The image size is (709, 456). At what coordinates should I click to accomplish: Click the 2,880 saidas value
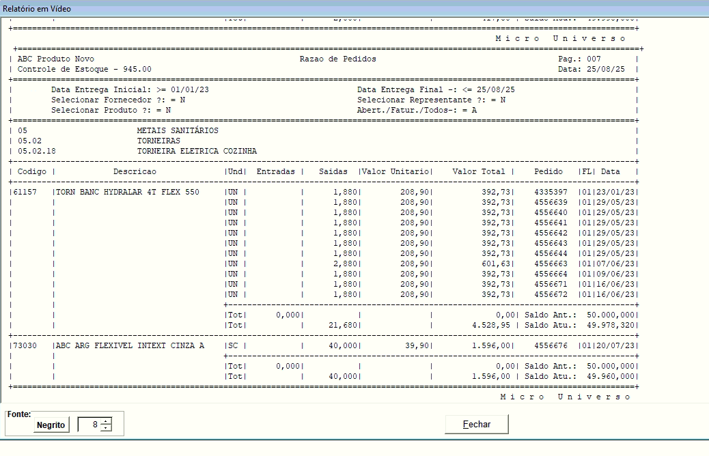click(346, 264)
